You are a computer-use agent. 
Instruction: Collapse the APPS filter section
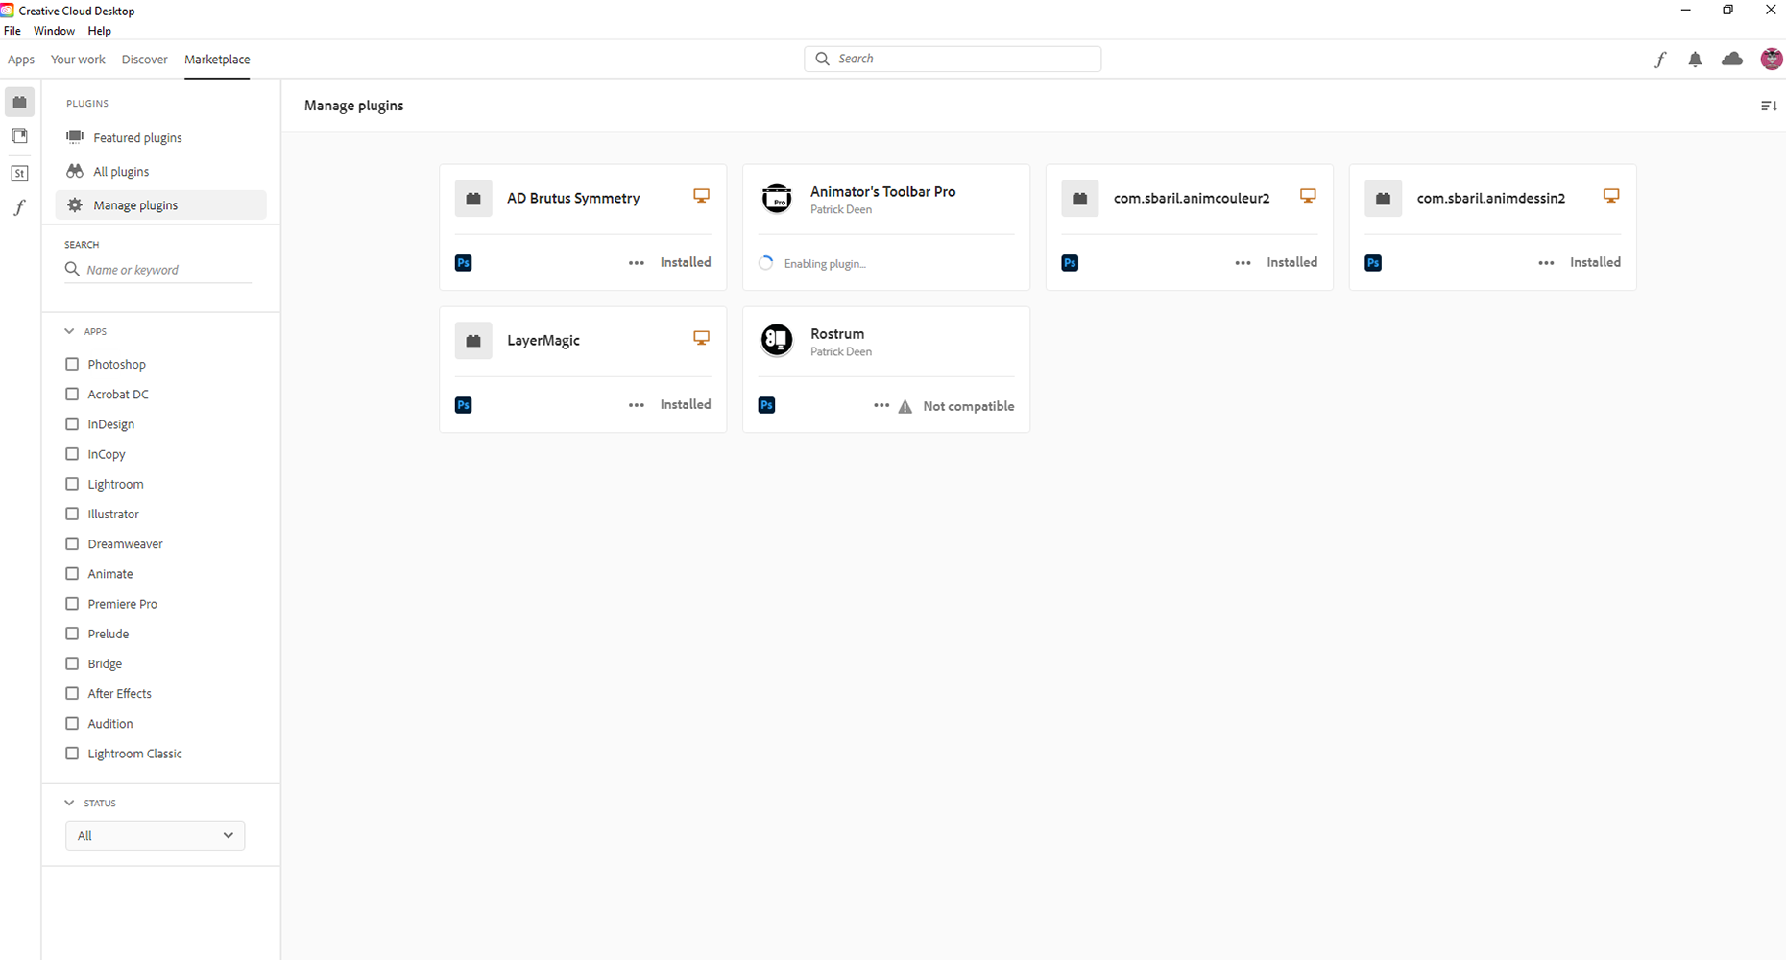(68, 330)
